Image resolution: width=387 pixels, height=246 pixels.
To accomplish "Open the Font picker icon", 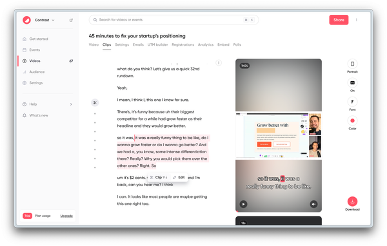I will [352, 102].
